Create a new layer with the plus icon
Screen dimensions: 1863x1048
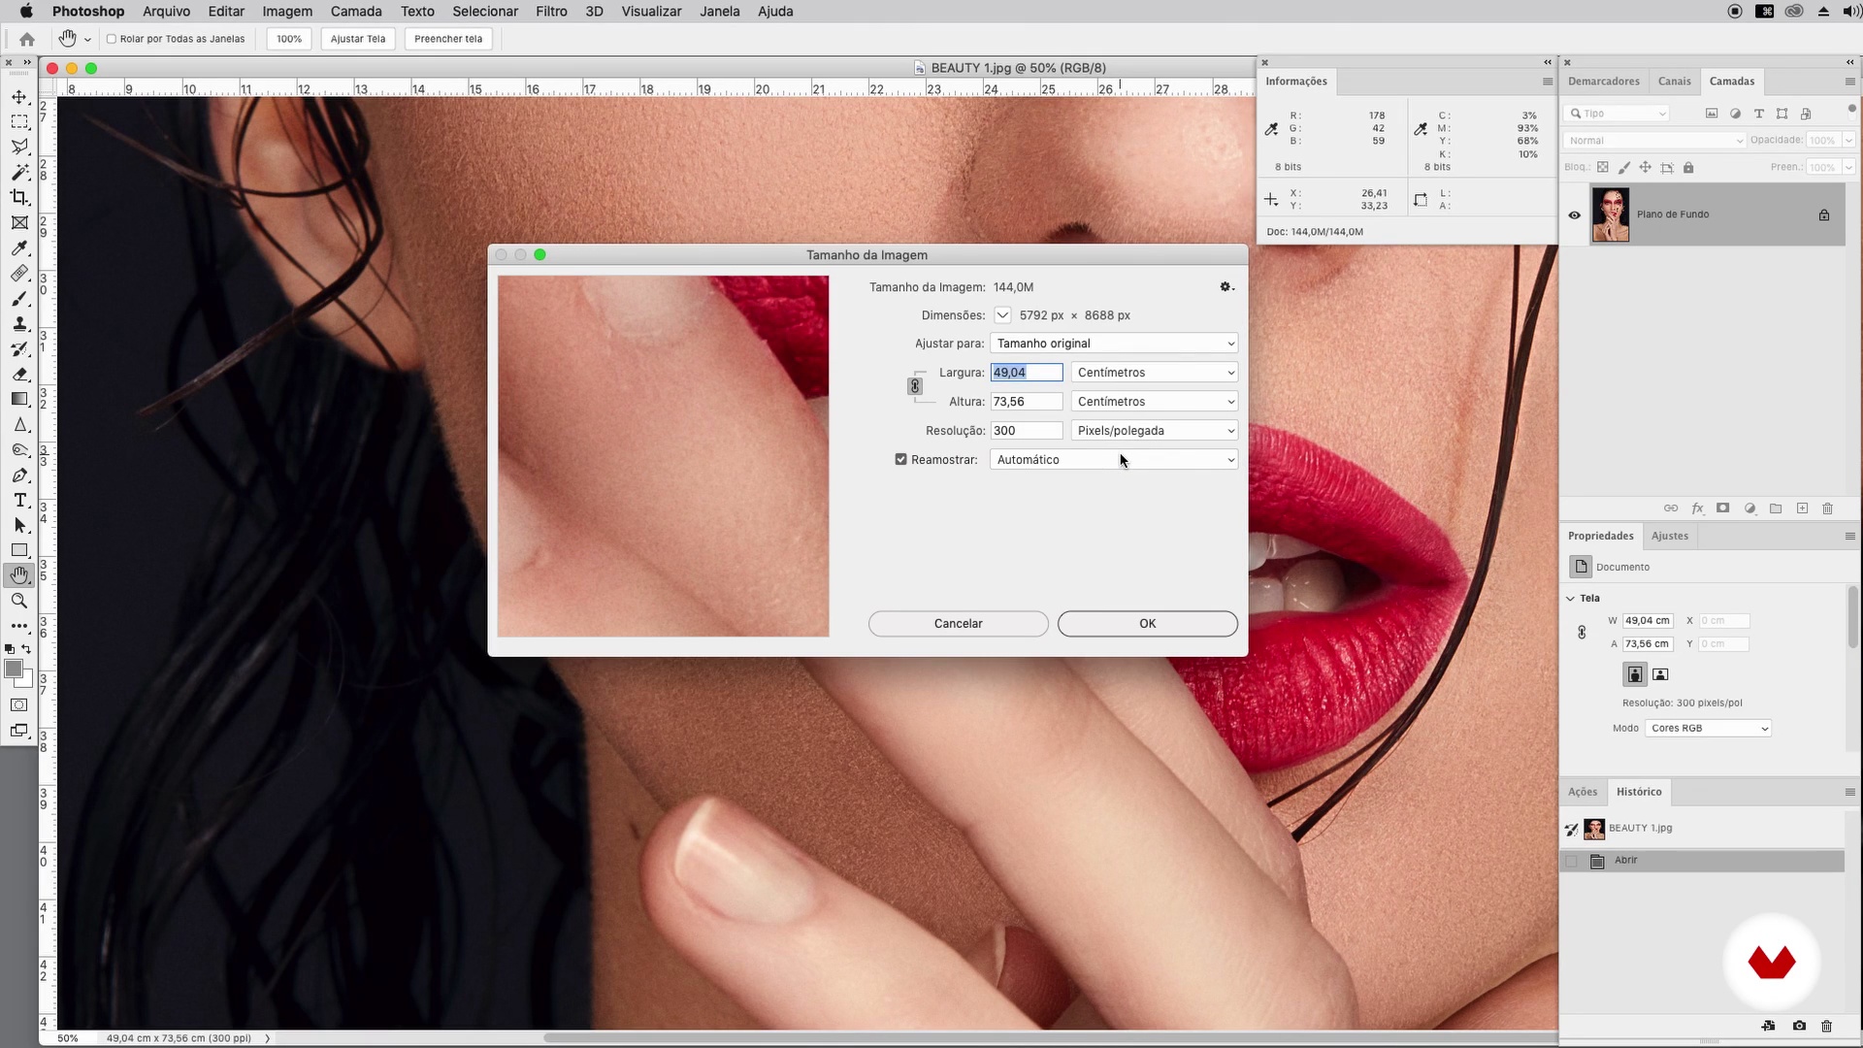pyautogui.click(x=1802, y=508)
